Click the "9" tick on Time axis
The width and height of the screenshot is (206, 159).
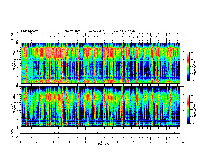tap(166, 142)
